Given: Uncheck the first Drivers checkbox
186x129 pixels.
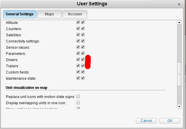Looking at the screenshot, I should coord(78,60).
